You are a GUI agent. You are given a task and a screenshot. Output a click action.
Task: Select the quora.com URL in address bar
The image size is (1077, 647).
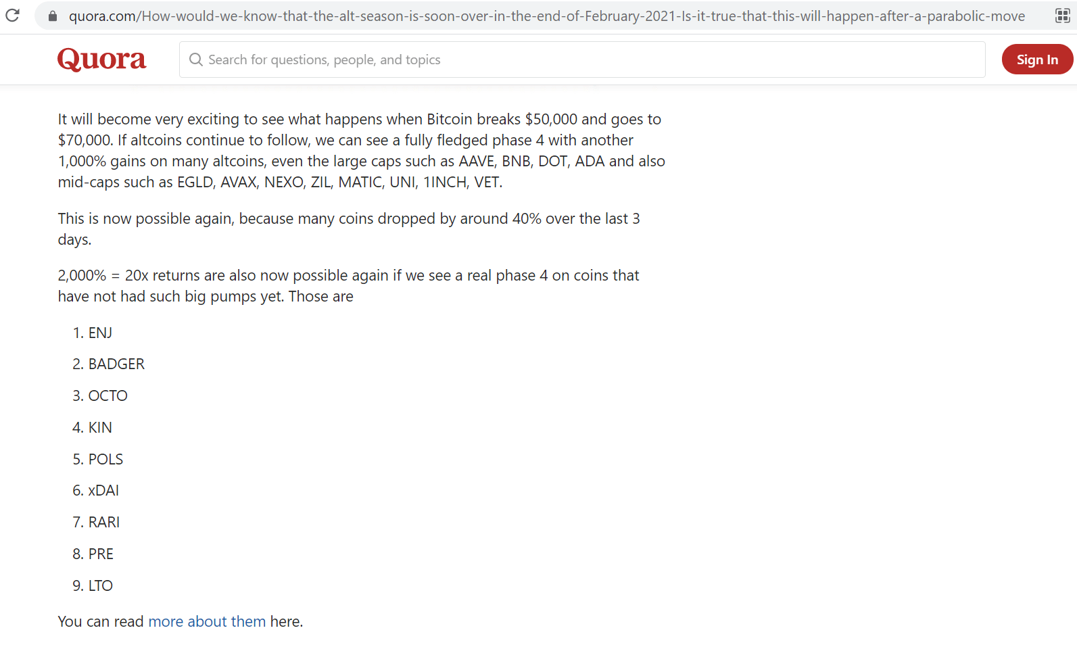point(546,16)
